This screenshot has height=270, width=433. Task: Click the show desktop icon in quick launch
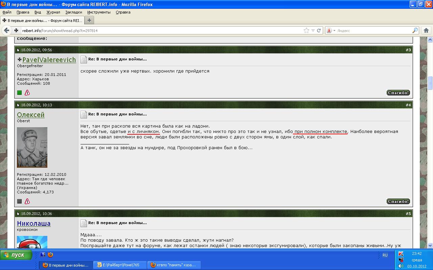coord(43,255)
